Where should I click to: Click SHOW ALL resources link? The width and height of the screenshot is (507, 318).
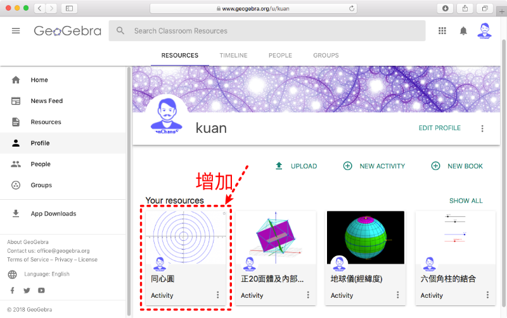point(466,200)
